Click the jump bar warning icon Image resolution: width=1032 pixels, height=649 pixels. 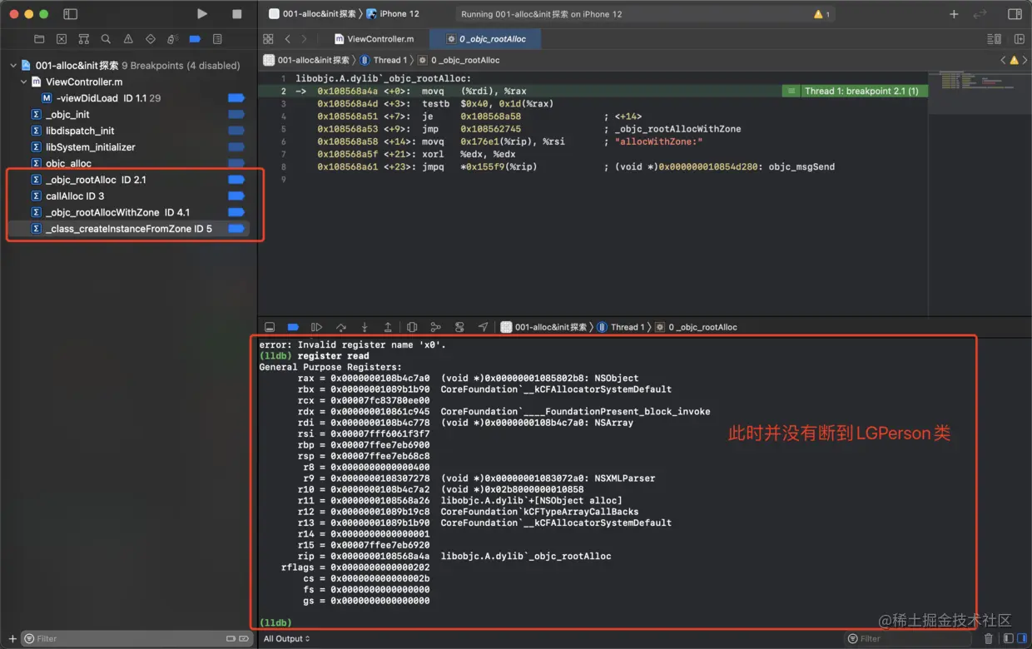tap(1014, 60)
